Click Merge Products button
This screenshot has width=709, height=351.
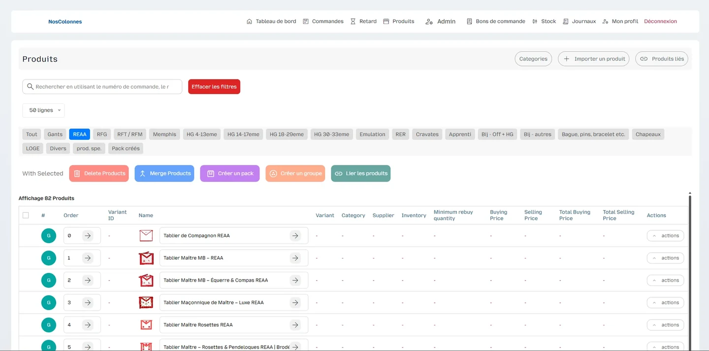coord(164,173)
